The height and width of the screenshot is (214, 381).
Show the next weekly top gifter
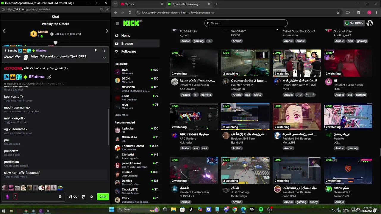tap(107, 31)
